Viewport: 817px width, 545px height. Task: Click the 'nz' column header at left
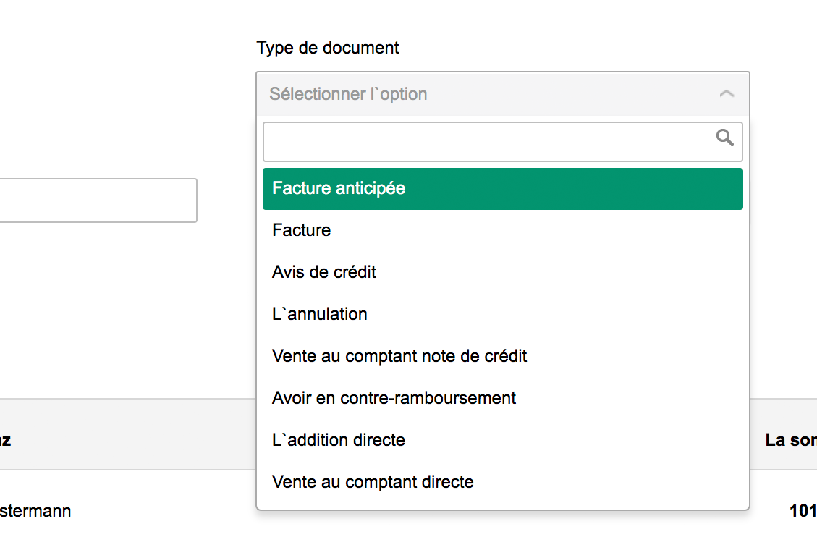[x=6, y=440]
